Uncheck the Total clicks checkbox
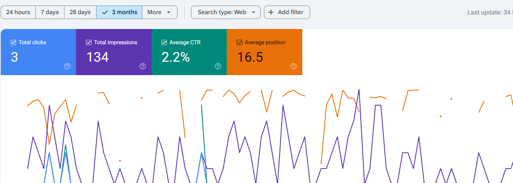 click(13, 42)
